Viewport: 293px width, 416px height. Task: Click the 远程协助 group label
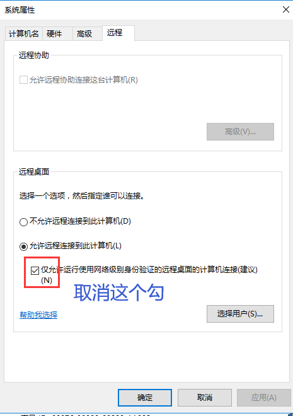pos(34,55)
